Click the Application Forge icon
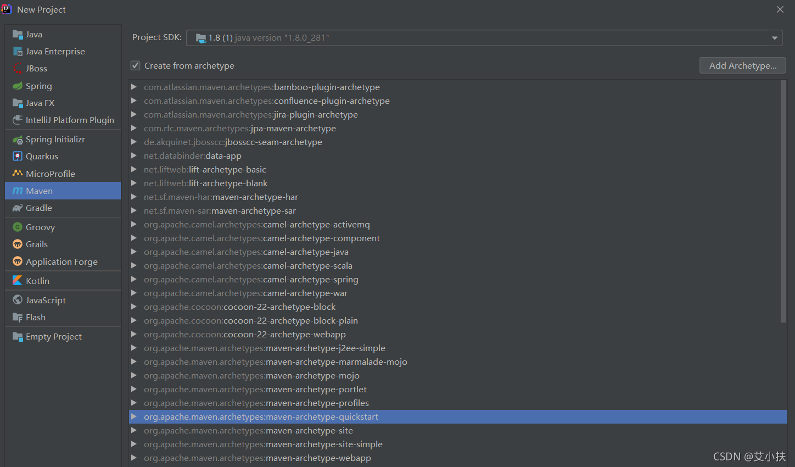 [18, 262]
